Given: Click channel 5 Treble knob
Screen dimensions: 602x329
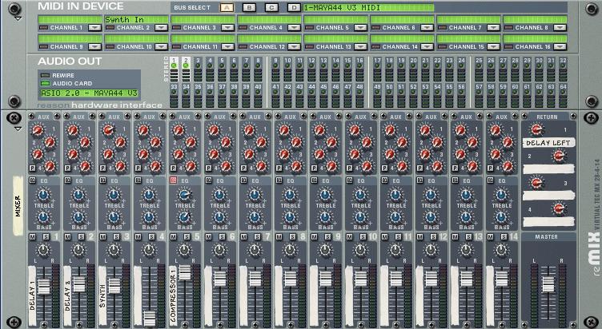Looking at the screenshot, I should pyautogui.click(x=184, y=196).
